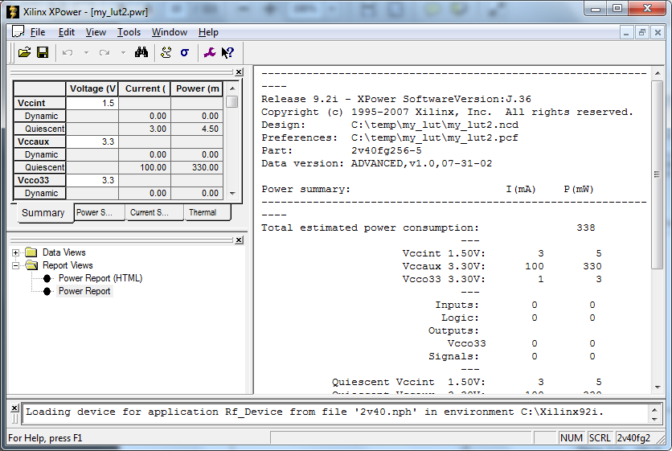672x451 pixels.
Task: Click the Vccint voltage cell 1.5
Action: pos(92,103)
